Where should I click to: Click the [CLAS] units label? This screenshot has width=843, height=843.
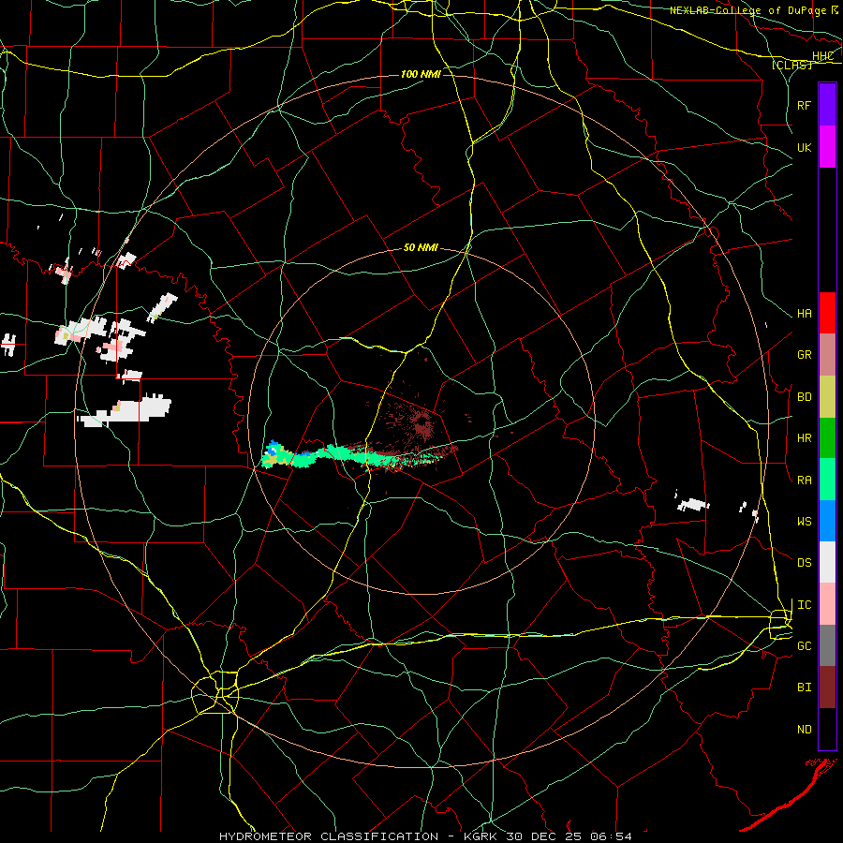click(x=791, y=65)
